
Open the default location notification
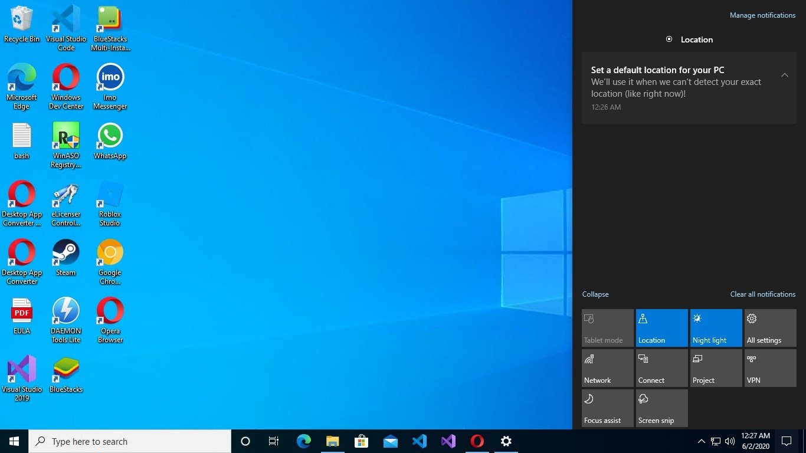click(x=689, y=88)
